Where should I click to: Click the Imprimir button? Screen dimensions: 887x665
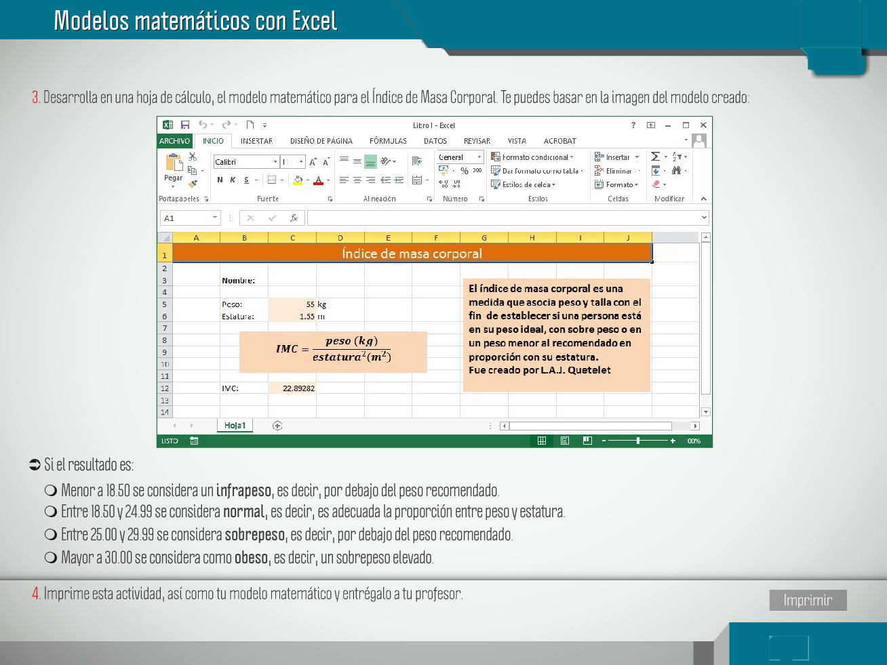(x=808, y=600)
